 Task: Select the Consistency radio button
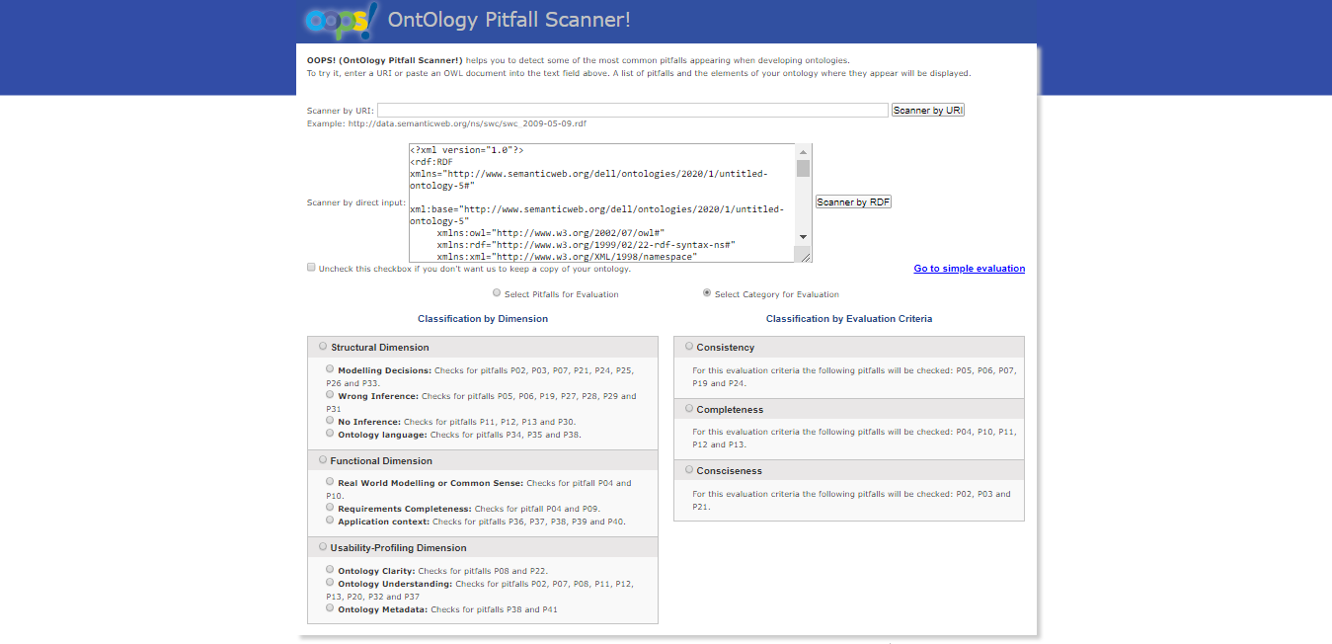coord(689,347)
